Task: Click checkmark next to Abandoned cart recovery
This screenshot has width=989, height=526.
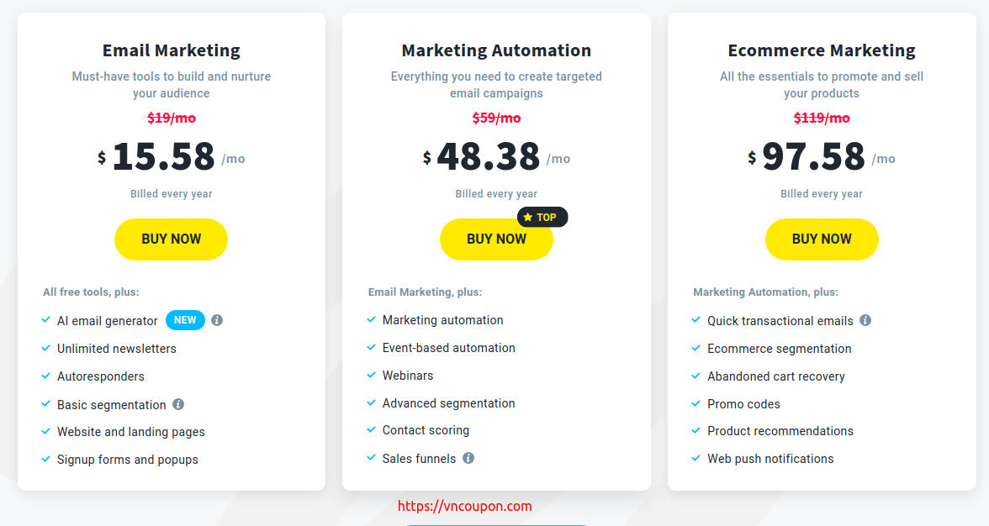Action: tap(695, 376)
